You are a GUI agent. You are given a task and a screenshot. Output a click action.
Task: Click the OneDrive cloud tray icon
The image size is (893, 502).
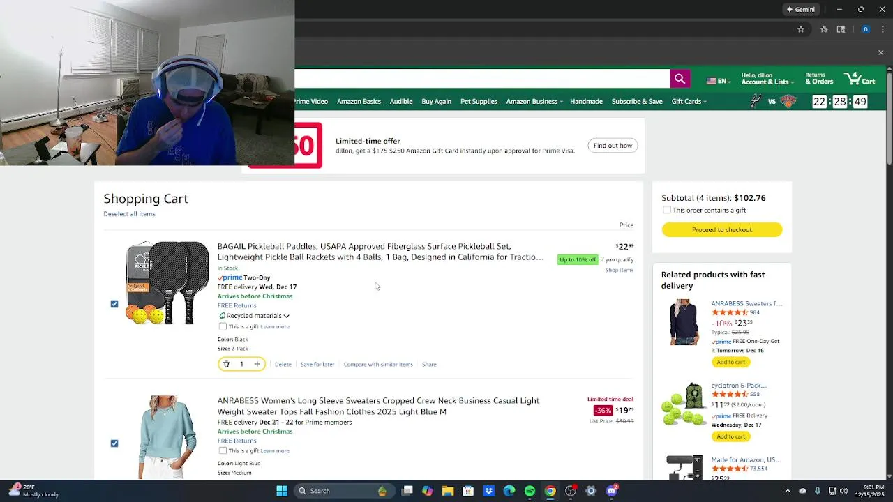point(802,491)
